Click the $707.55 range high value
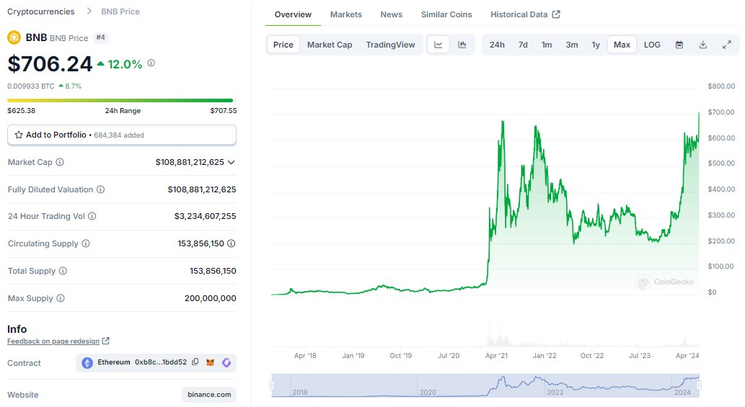This screenshot has width=745, height=407. tap(224, 110)
